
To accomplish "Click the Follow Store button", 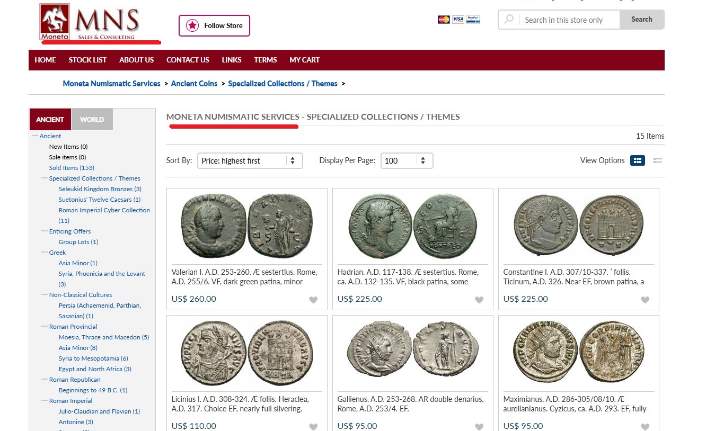I will coord(214,25).
